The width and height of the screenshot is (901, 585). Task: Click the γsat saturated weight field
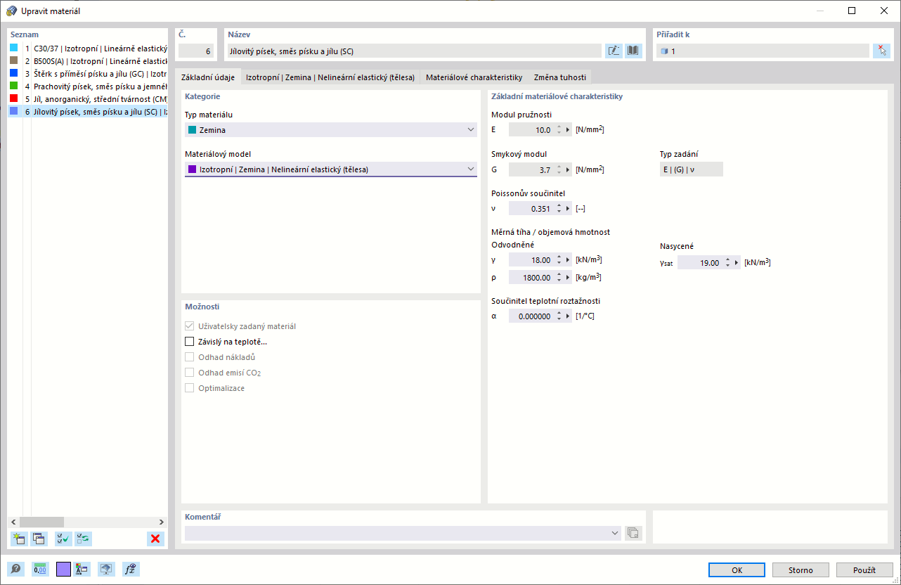click(700, 263)
